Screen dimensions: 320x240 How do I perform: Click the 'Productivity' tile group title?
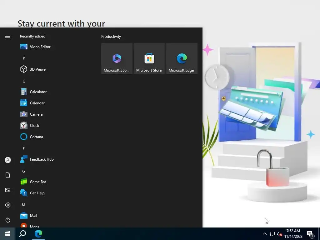[x=111, y=37]
